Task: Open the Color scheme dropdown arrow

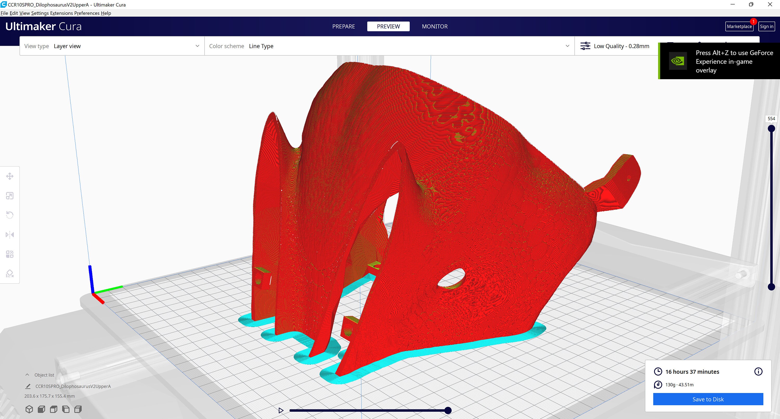Action: (567, 46)
